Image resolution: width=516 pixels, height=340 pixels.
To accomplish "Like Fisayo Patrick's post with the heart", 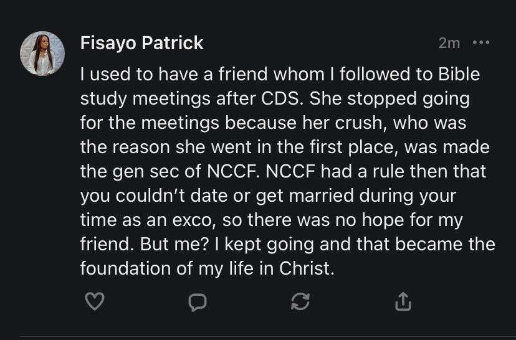I will point(94,301).
